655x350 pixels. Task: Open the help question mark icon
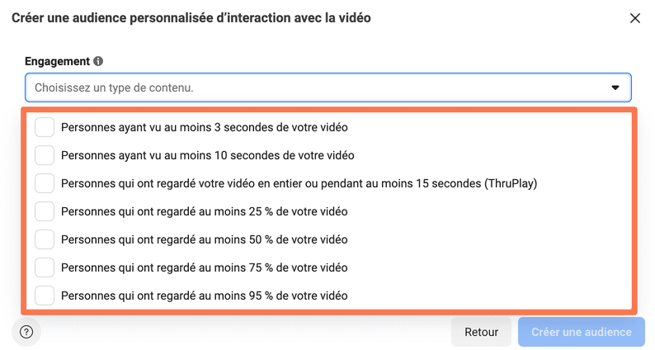[26, 332]
